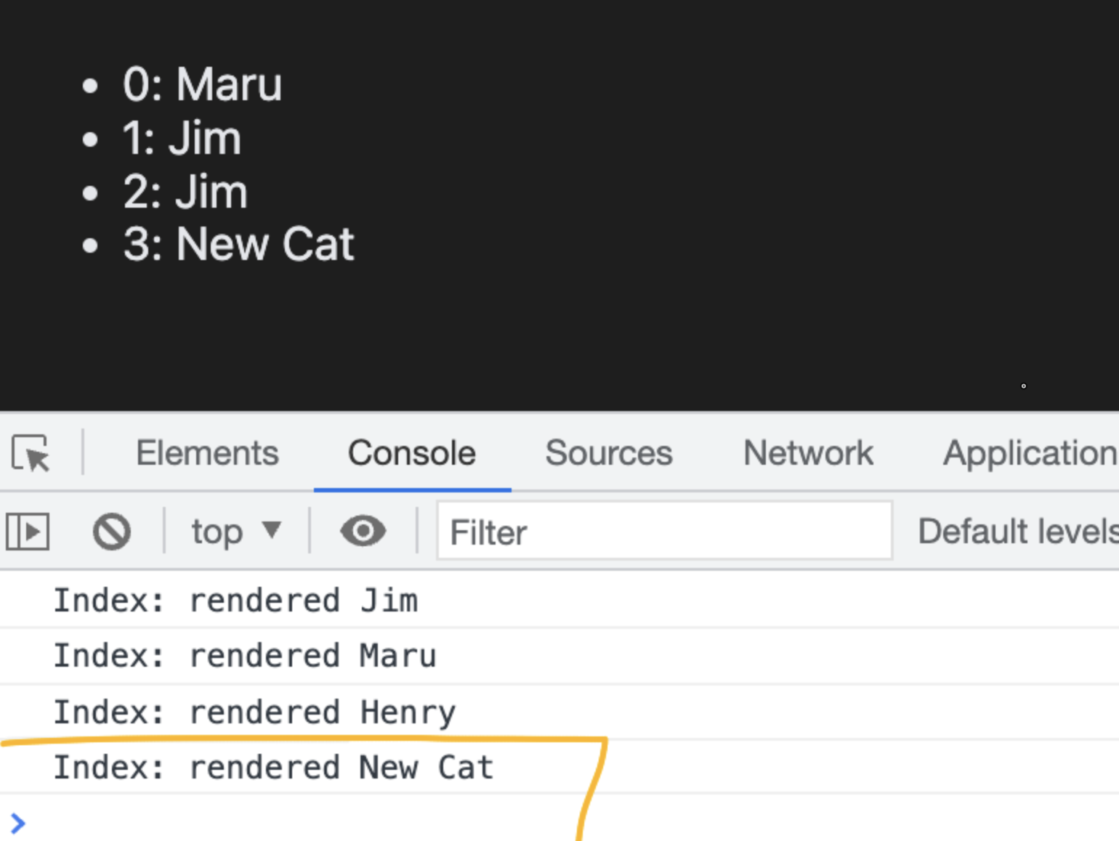
Task: Activate the inspect element picker icon
Action: [x=31, y=453]
